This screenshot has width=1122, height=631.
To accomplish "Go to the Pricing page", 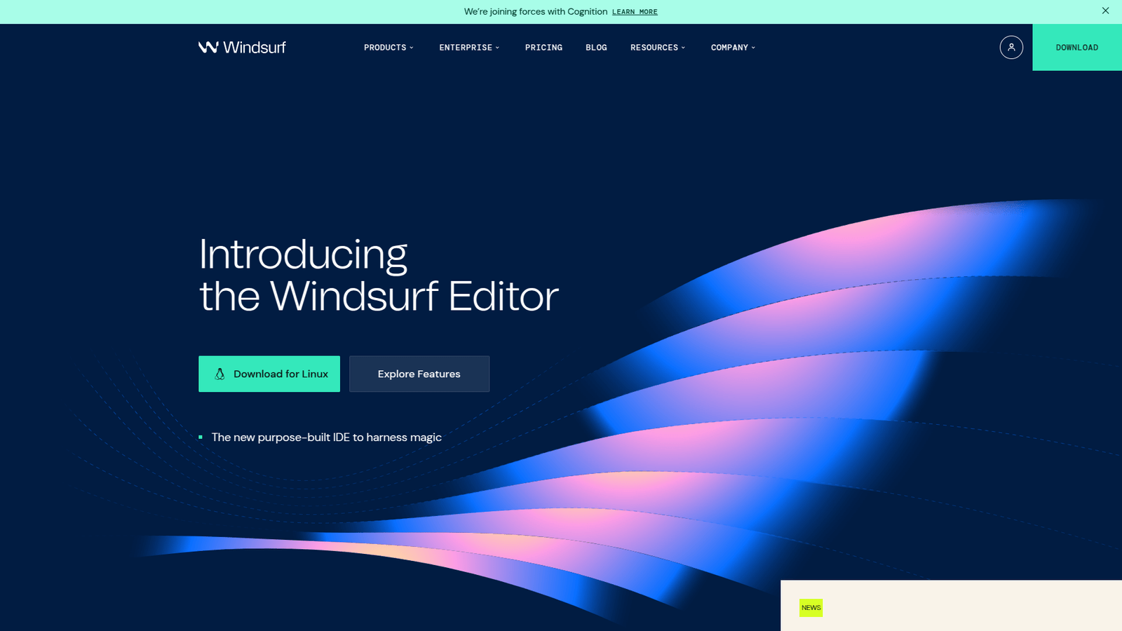I will 543,48.
